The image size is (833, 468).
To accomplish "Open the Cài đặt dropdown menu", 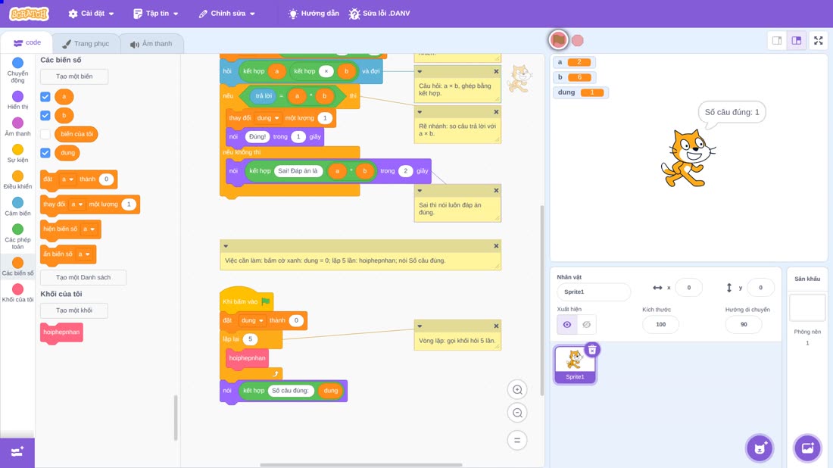I will (92, 14).
